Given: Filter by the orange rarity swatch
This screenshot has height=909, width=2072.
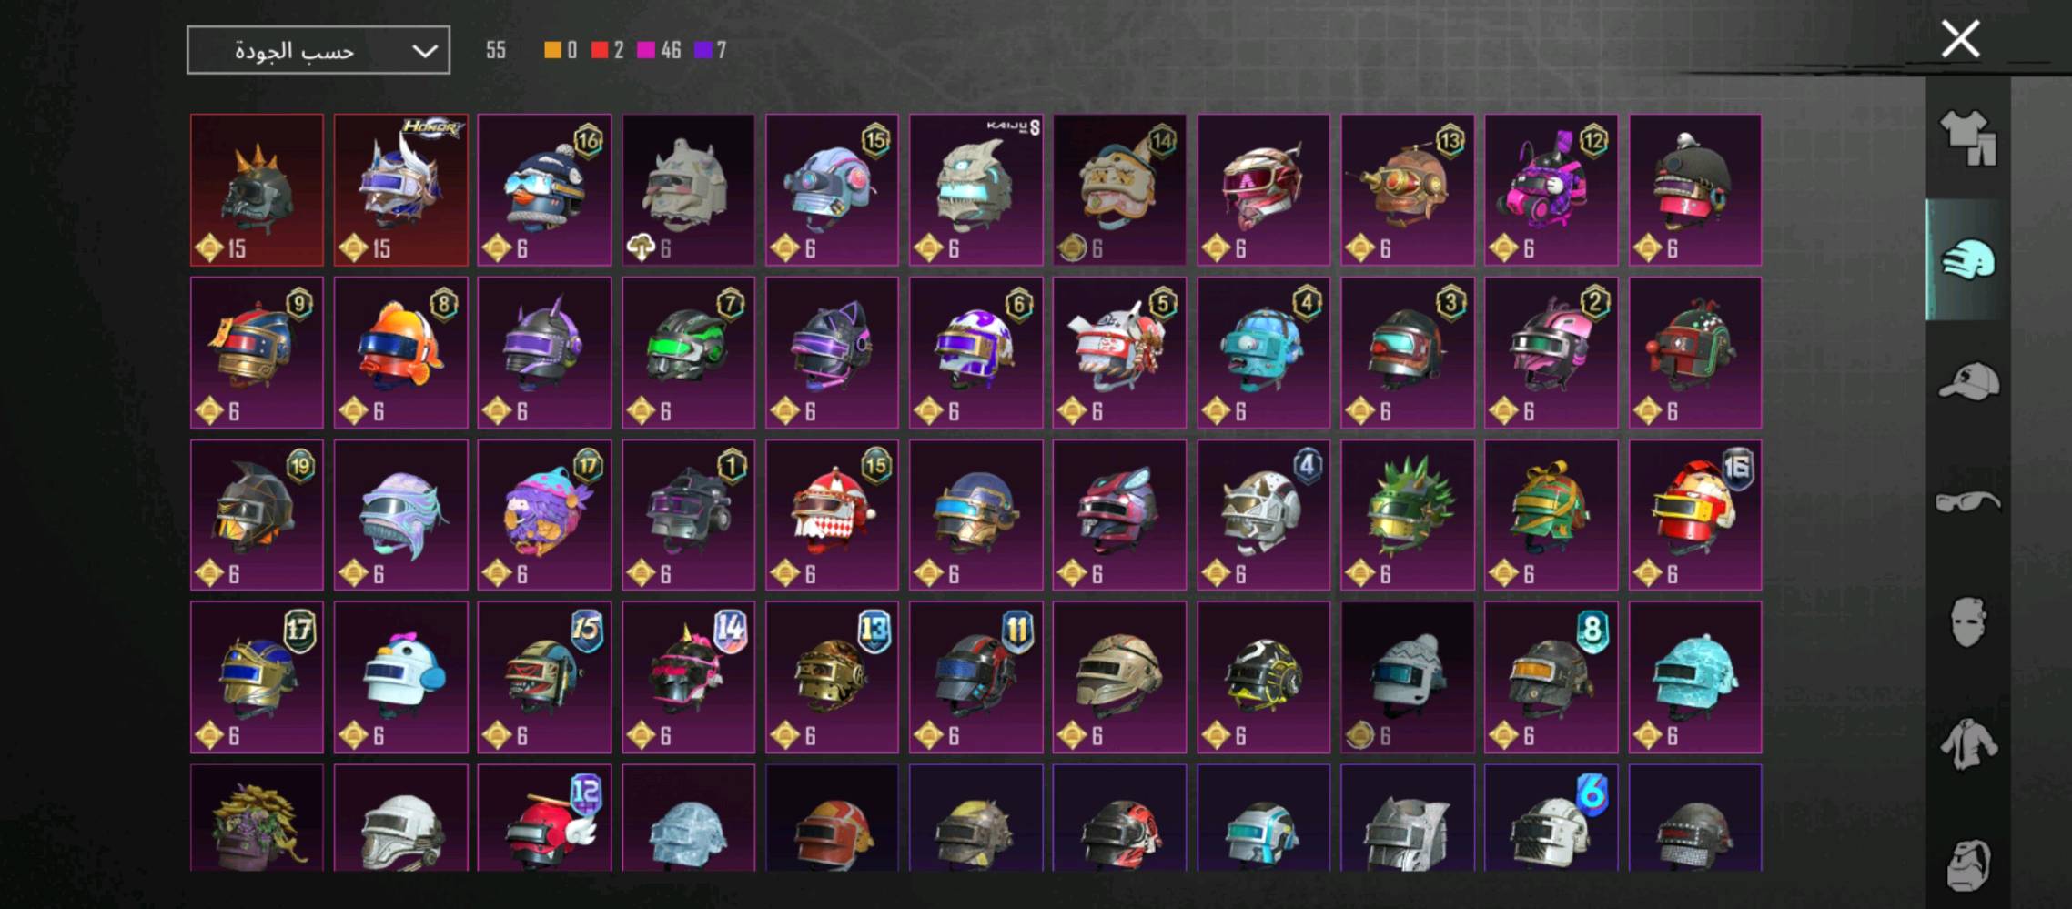Looking at the screenshot, I should pyautogui.click(x=552, y=50).
